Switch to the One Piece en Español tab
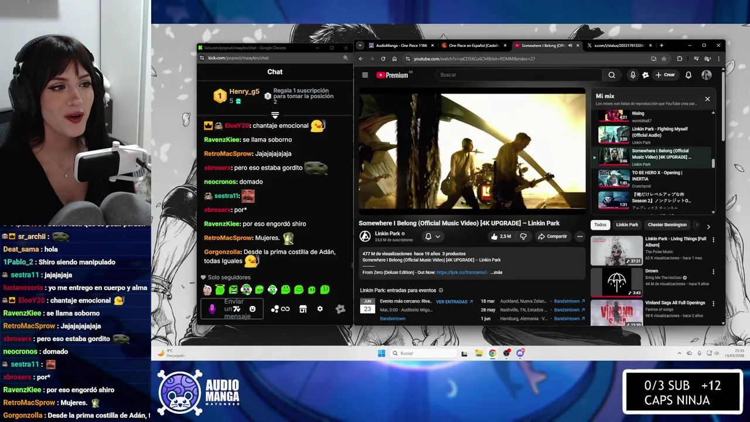Image resolution: width=750 pixels, height=422 pixels. click(475, 46)
